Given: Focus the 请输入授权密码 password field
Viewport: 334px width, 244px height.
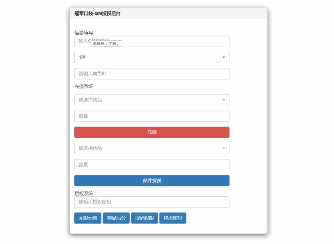Looking at the screenshot, I should [152, 202].
